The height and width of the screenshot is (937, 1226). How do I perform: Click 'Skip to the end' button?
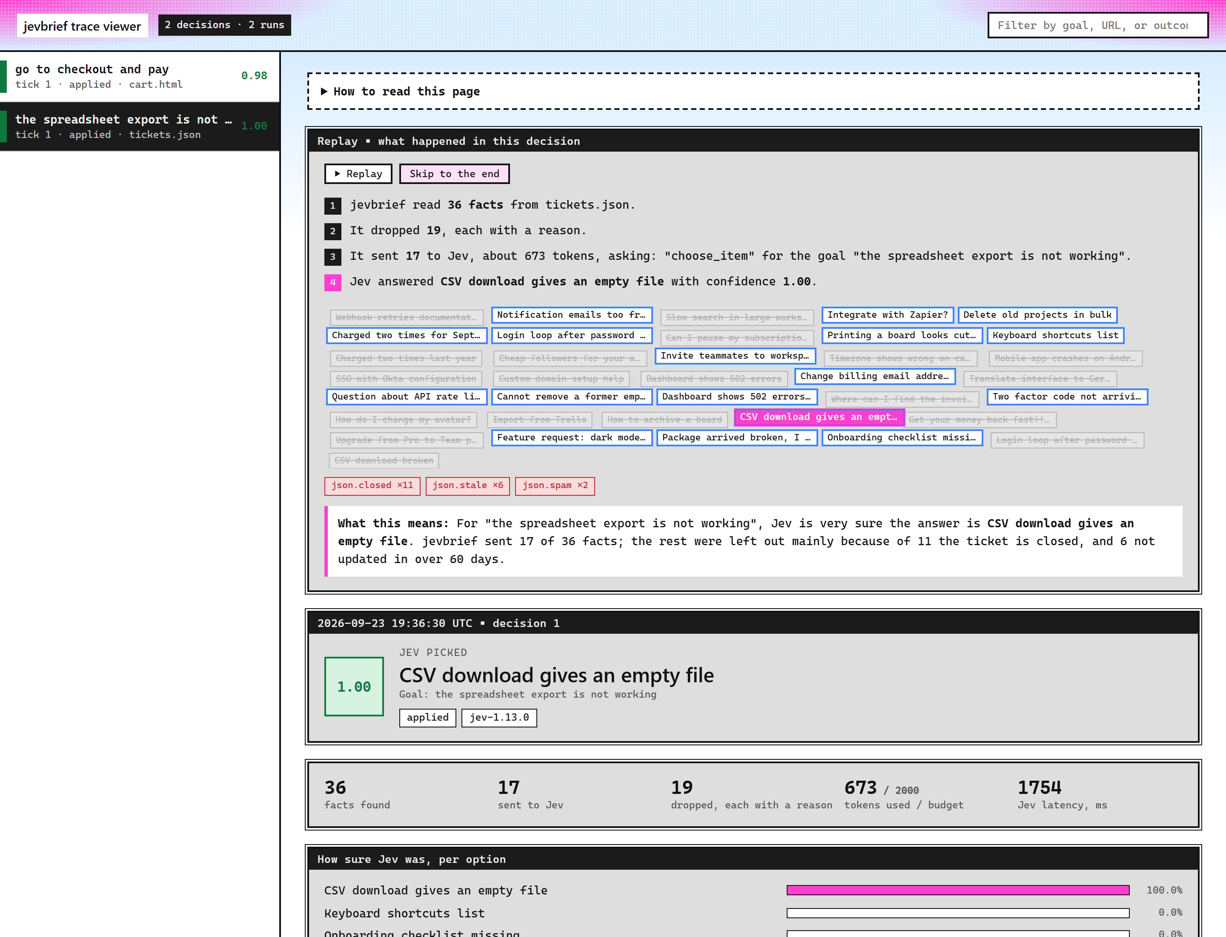454,173
